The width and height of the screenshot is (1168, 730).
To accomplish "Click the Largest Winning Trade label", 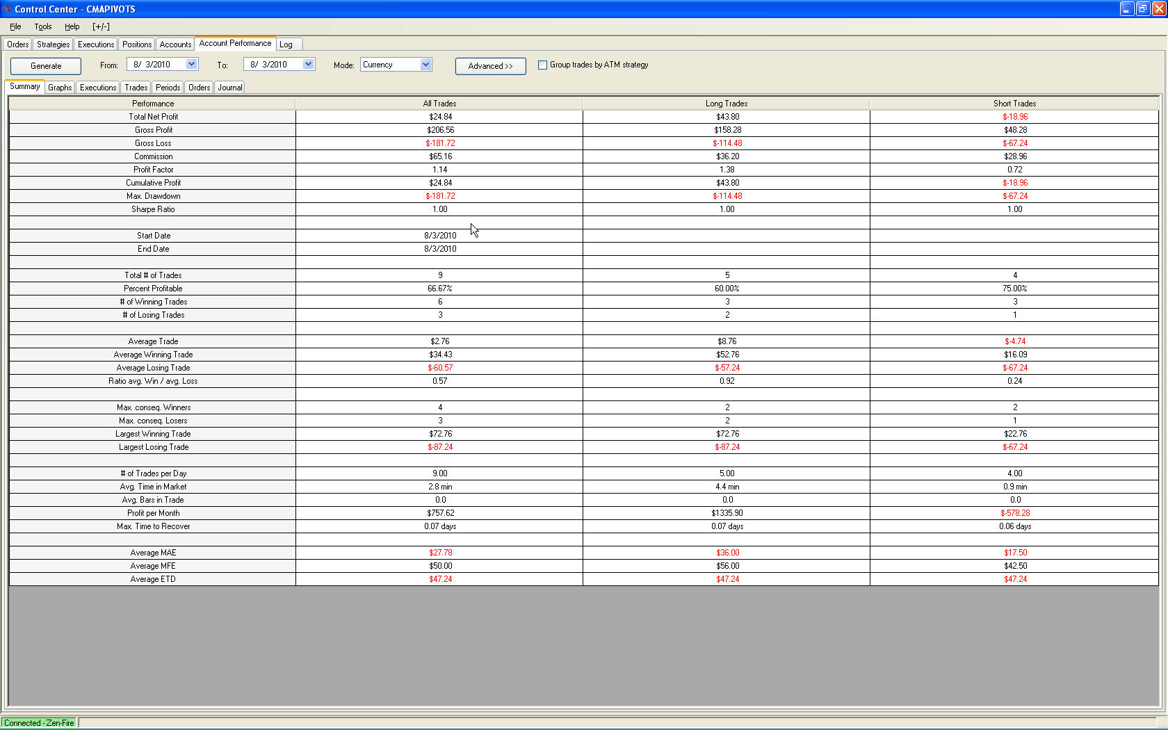I will 153,434.
